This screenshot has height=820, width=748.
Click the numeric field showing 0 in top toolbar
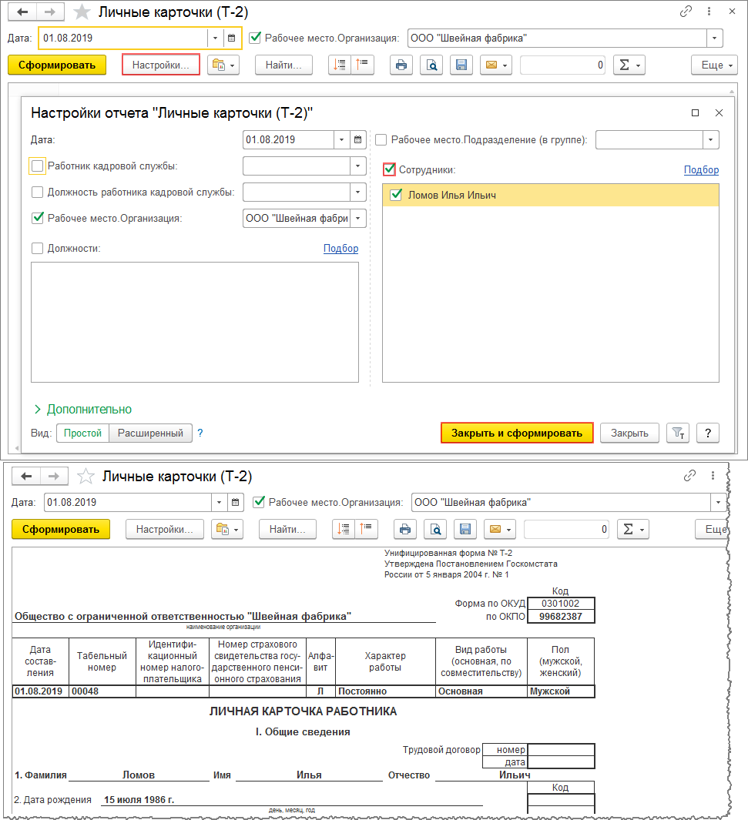click(562, 65)
